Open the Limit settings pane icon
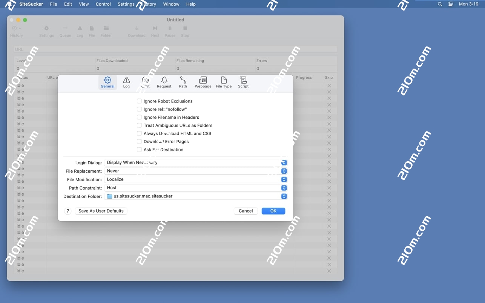This screenshot has width=485, height=303. click(x=145, y=82)
